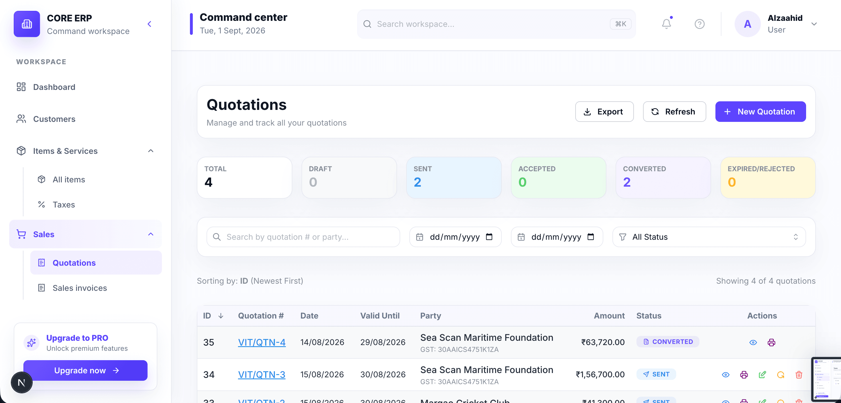This screenshot has width=841, height=403.
Task: Click the Party column header
Action: [x=430, y=316]
